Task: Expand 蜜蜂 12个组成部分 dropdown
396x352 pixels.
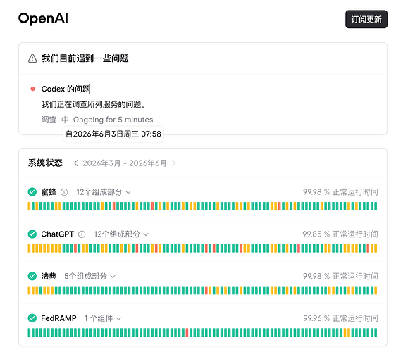Action: 104,192
